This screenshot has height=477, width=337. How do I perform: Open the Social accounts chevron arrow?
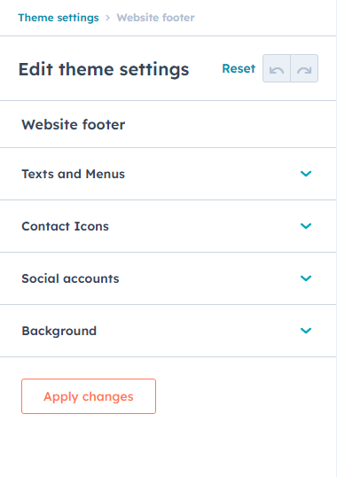point(306,278)
